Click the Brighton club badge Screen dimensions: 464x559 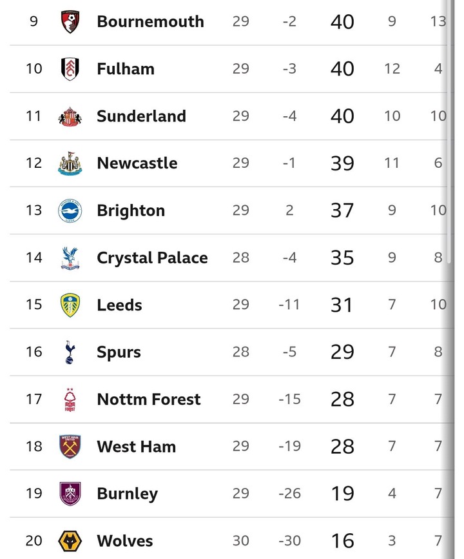tap(70, 210)
